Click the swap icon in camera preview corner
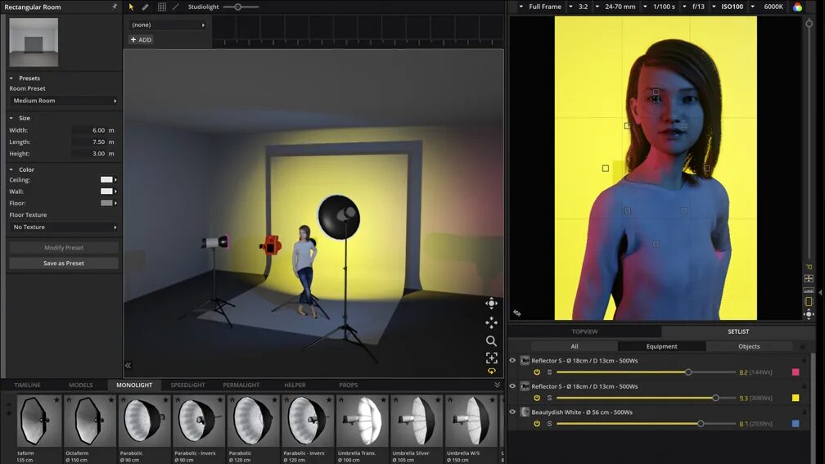 point(516,313)
